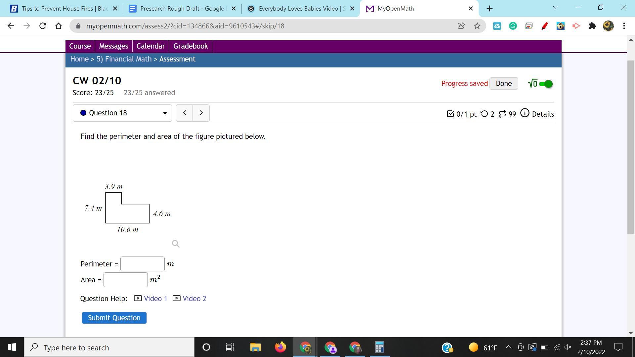Open the Chrome extensions puzzle icon
The height and width of the screenshot is (357, 635).
592,26
